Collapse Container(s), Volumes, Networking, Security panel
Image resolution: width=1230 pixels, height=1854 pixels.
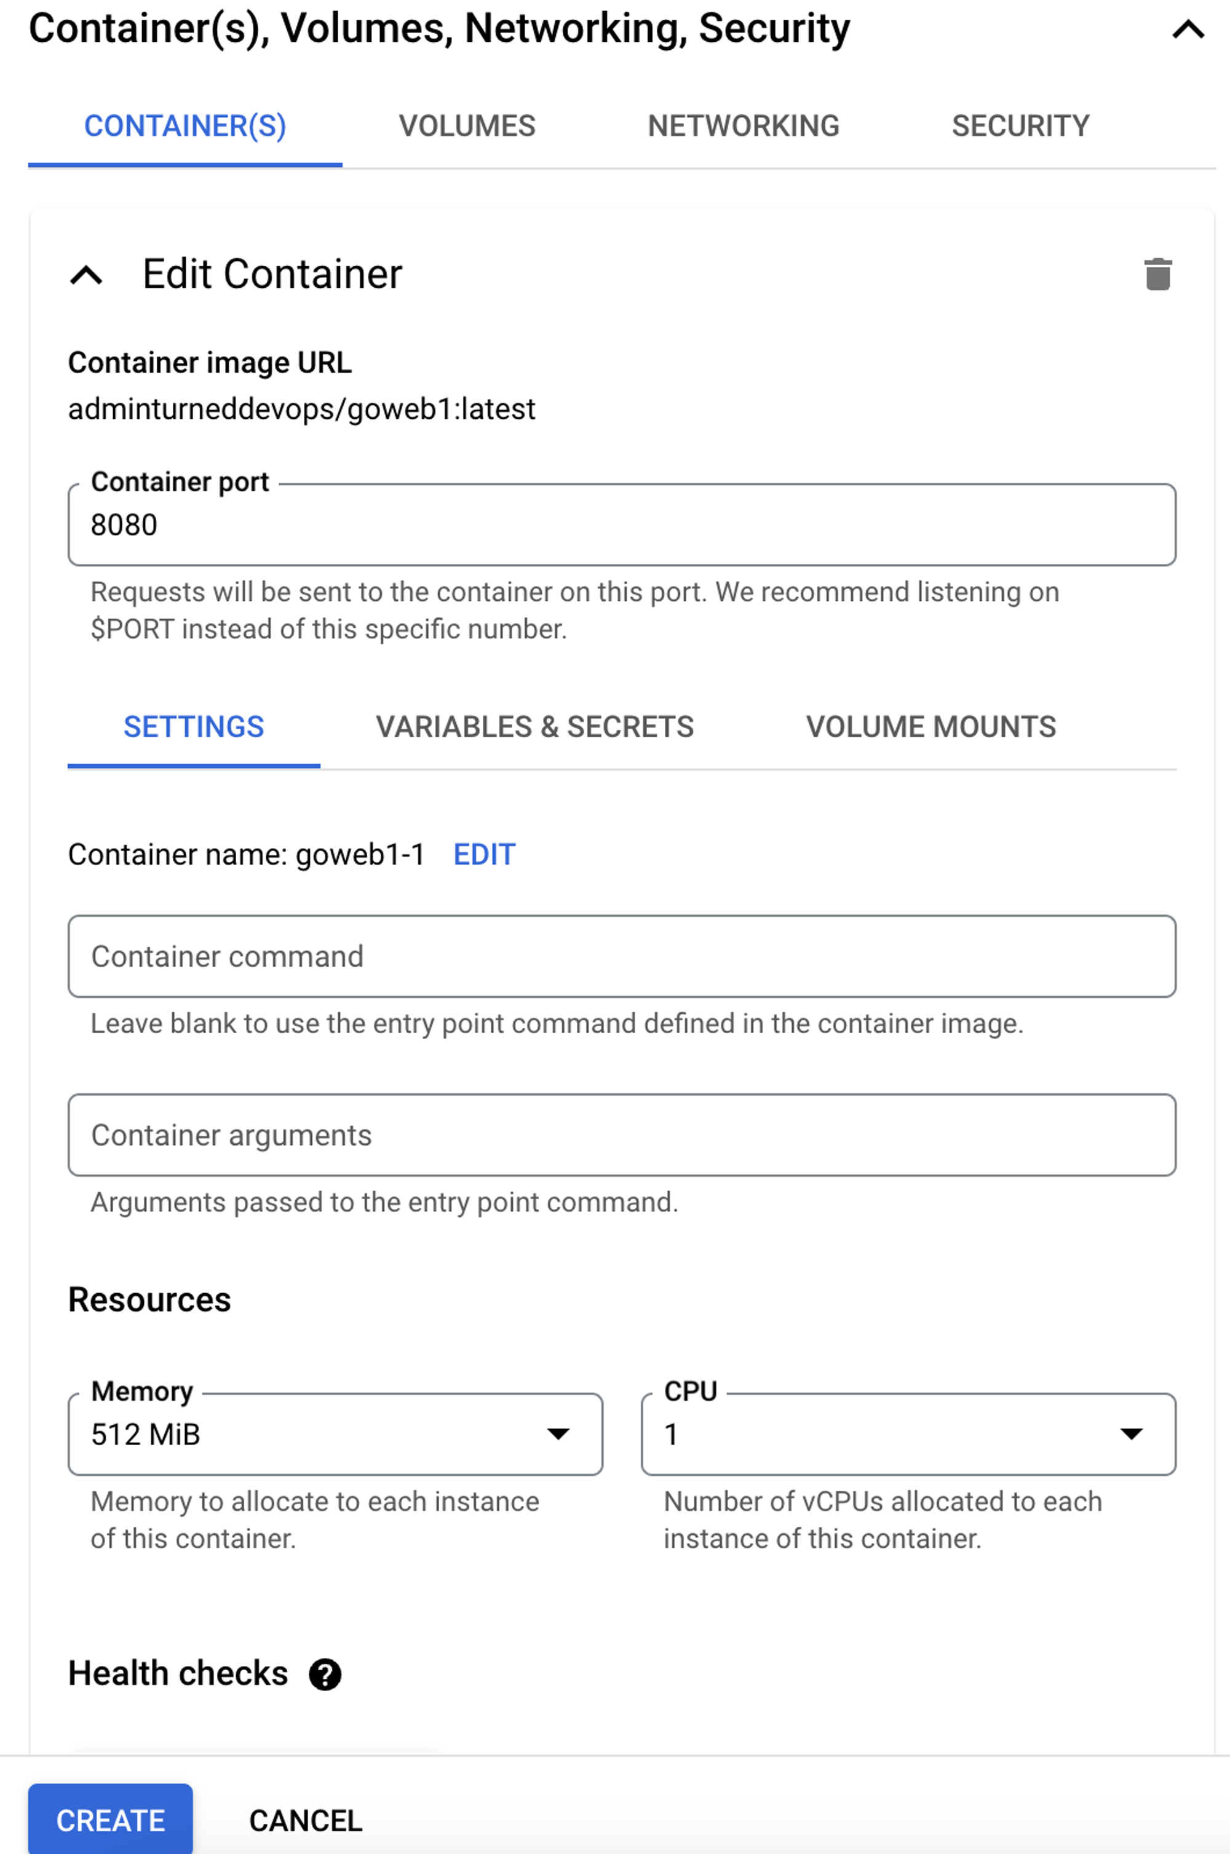(x=1188, y=30)
